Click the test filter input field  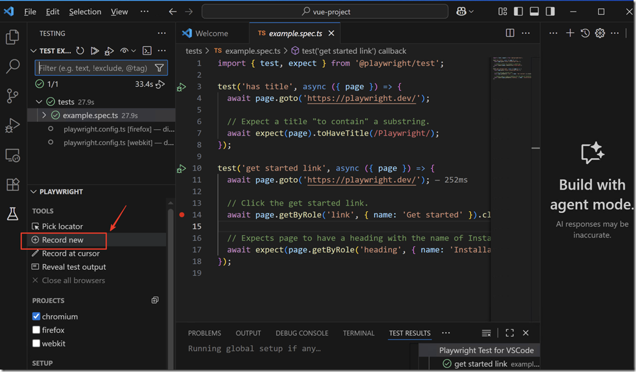tap(94, 68)
